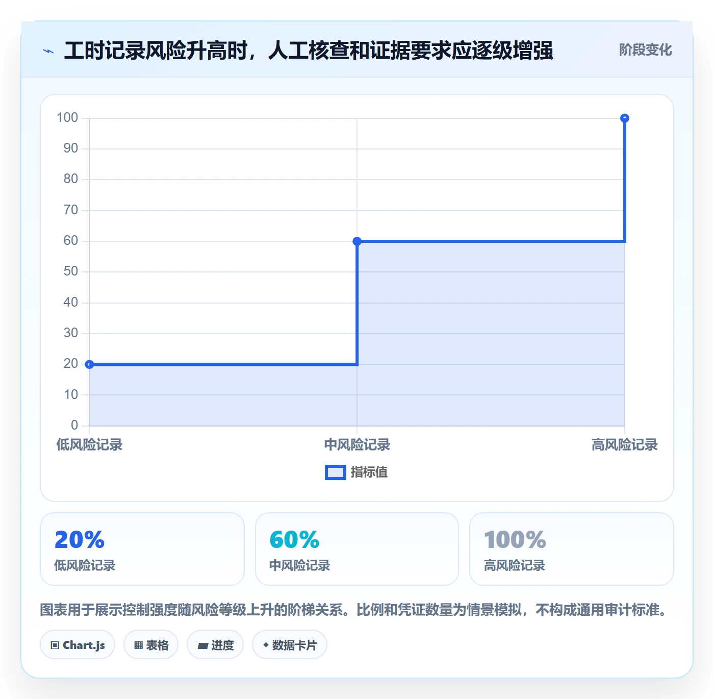Click the 60% 中风险记录 stat card
The width and height of the screenshot is (714, 699).
pyautogui.click(x=357, y=549)
